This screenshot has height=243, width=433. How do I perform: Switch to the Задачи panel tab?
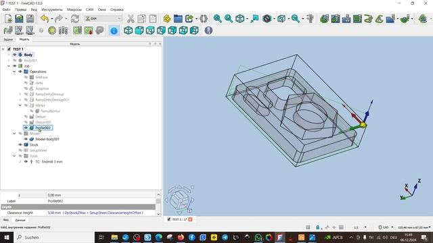click(8, 39)
